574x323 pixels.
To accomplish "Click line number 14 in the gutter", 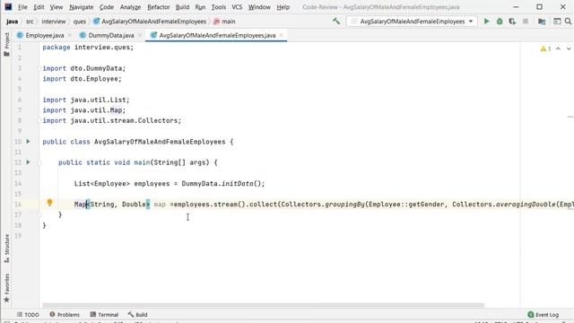I will click(x=18, y=183).
